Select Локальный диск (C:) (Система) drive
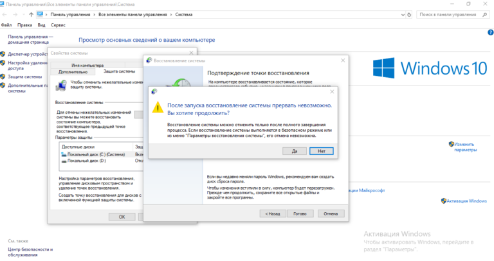494x261 pixels. [x=93, y=154]
